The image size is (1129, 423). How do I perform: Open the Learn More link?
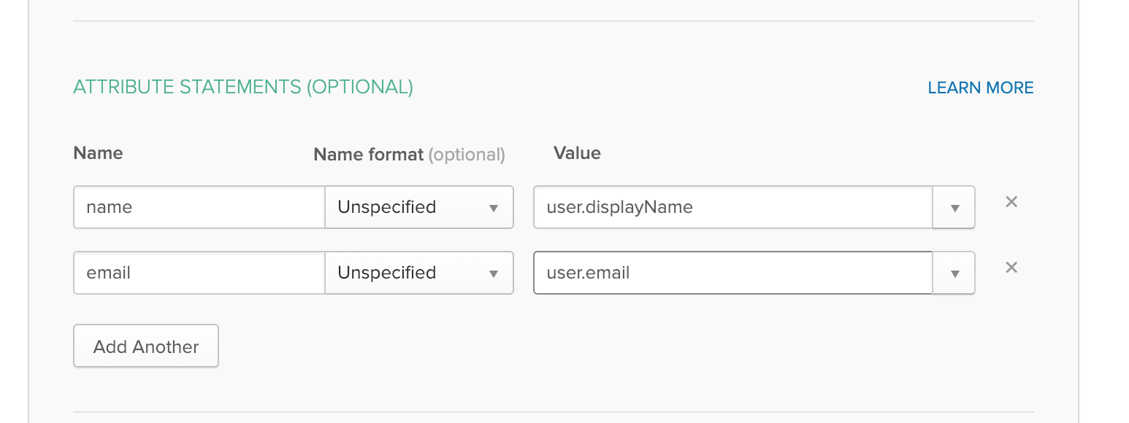point(980,88)
